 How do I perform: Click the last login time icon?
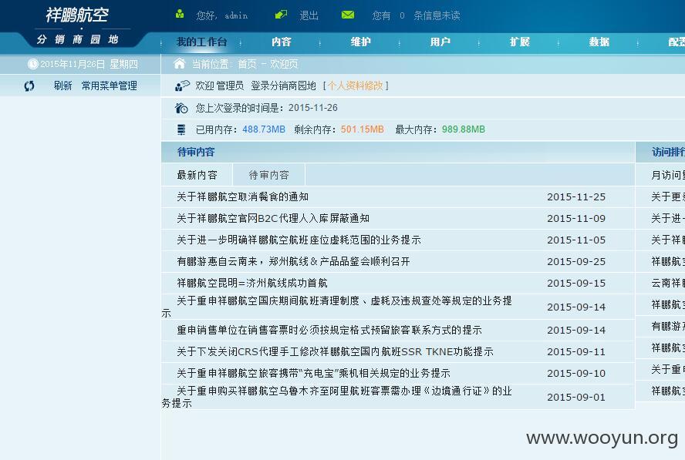click(x=181, y=108)
